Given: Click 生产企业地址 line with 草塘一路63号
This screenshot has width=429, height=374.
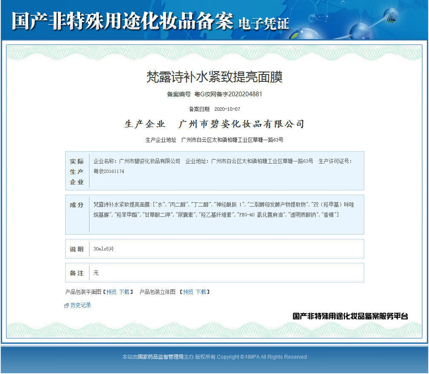Looking at the screenshot, I should tap(214, 140).
